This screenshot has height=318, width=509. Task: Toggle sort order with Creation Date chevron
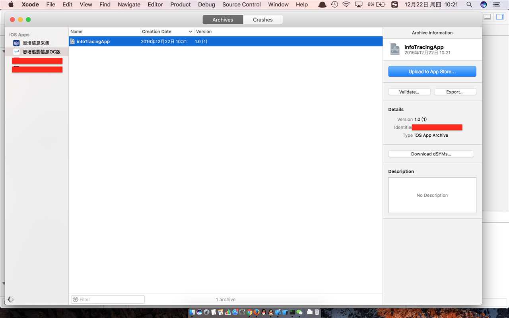[190, 31]
